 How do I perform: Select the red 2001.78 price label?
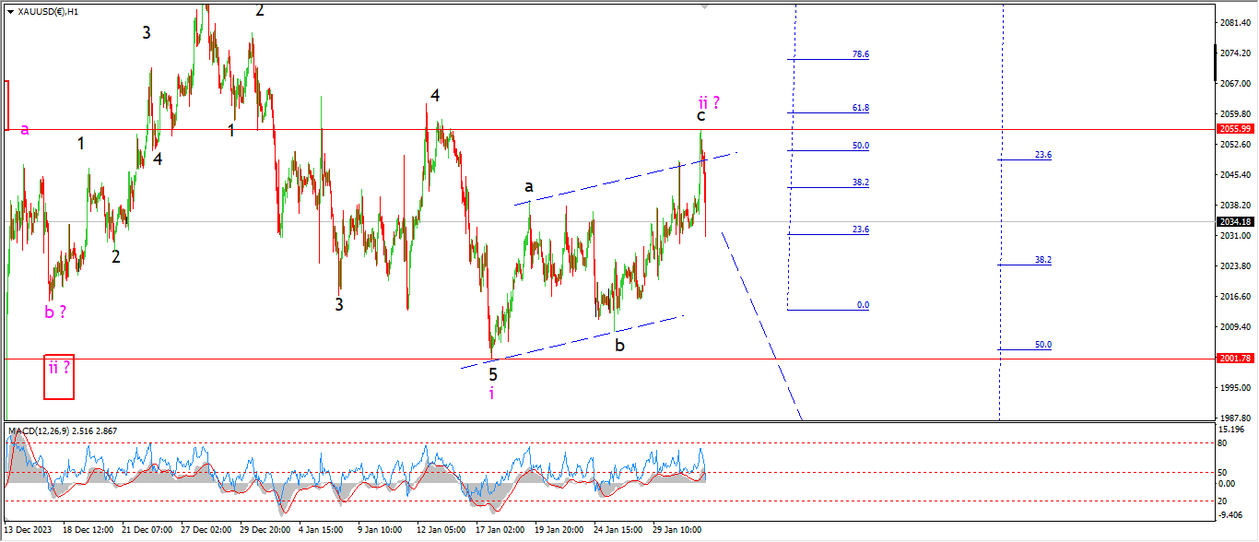coord(1234,359)
